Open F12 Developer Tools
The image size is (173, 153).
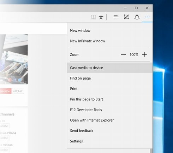point(110,110)
